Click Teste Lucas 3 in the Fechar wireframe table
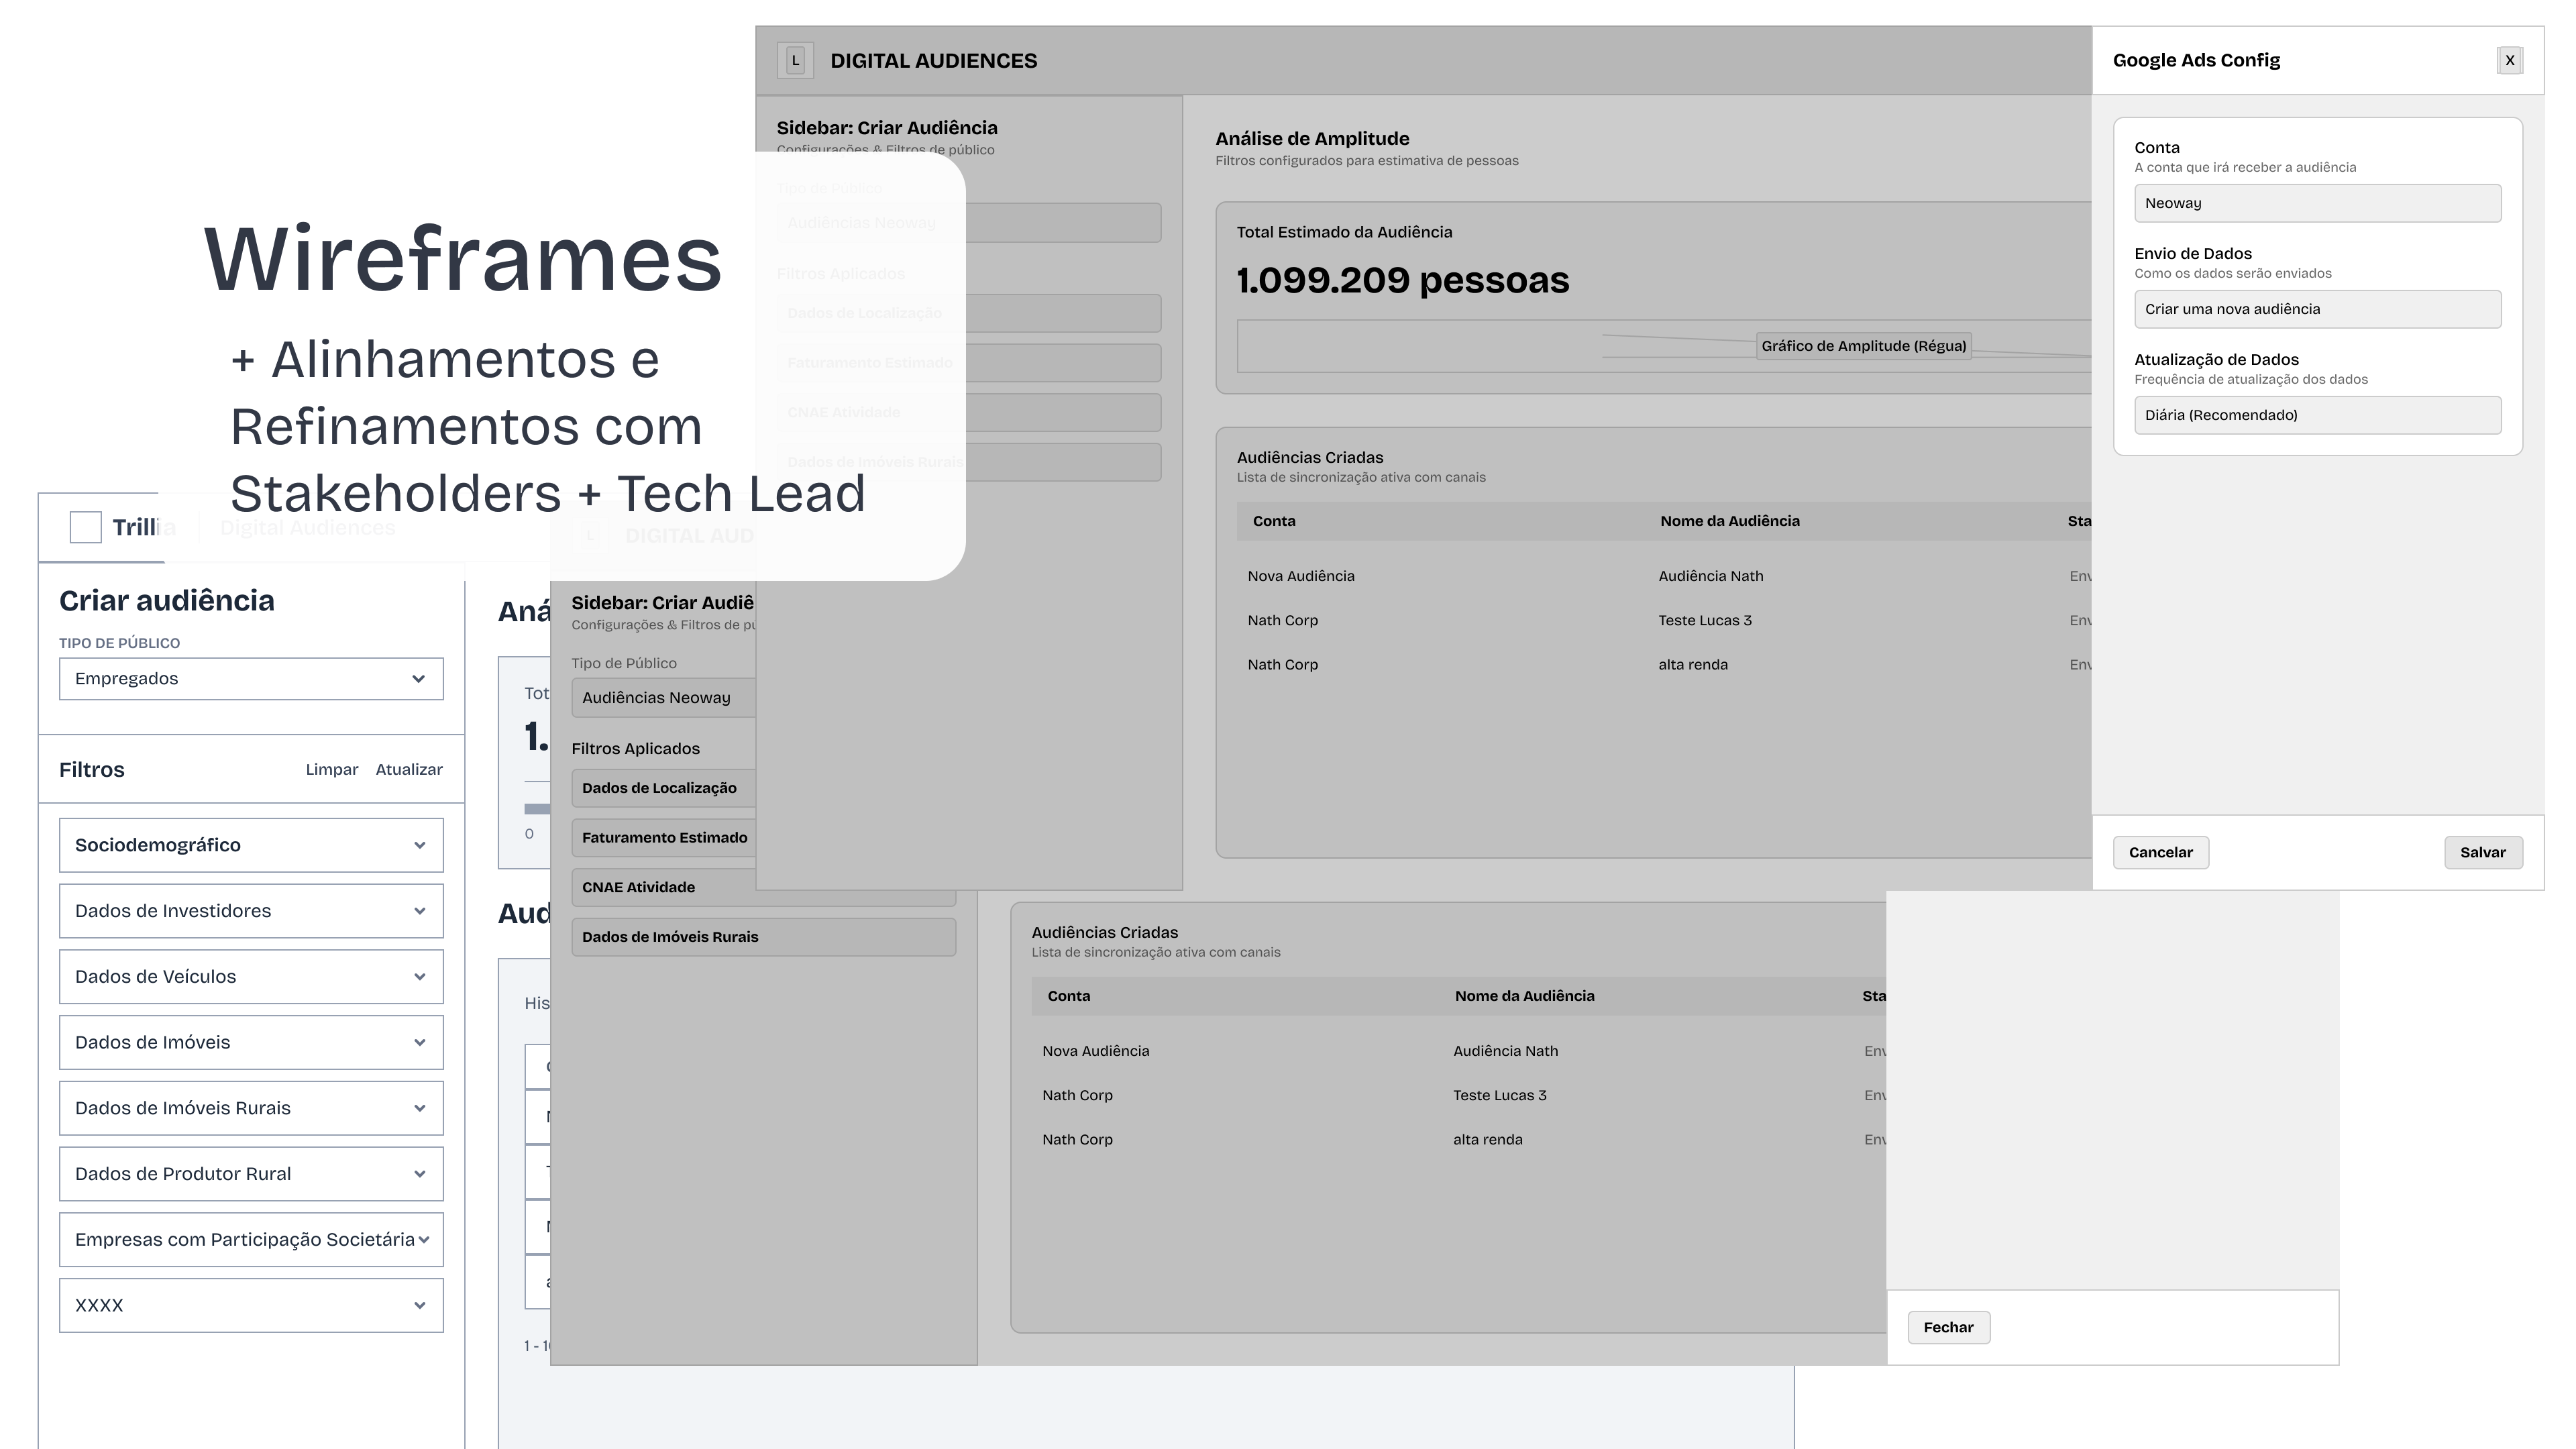2576x1449 pixels. click(x=1500, y=1095)
